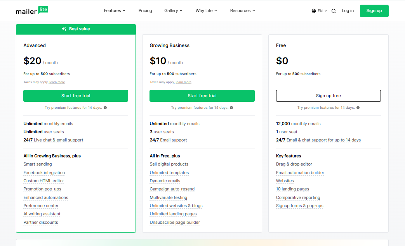Click 24/7 Email & chat support for 14 days
Screen dimensions: 405x246
click(x=318, y=140)
